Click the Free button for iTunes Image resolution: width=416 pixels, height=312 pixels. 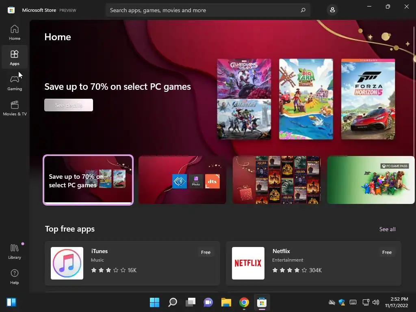click(206, 252)
